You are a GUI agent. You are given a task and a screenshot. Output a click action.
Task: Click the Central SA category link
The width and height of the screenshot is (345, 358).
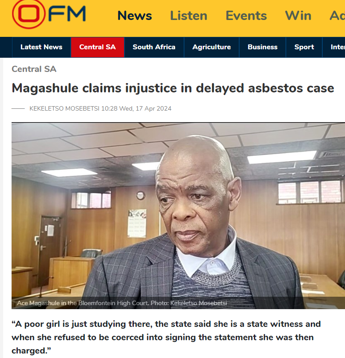34,69
